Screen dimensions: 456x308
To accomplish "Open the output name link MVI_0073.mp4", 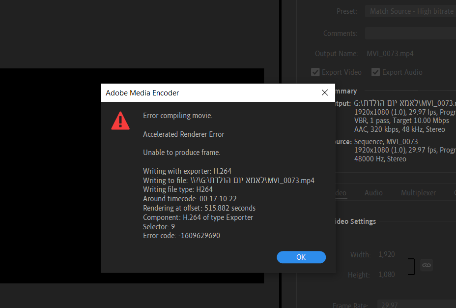I will pyautogui.click(x=390, y=54).
